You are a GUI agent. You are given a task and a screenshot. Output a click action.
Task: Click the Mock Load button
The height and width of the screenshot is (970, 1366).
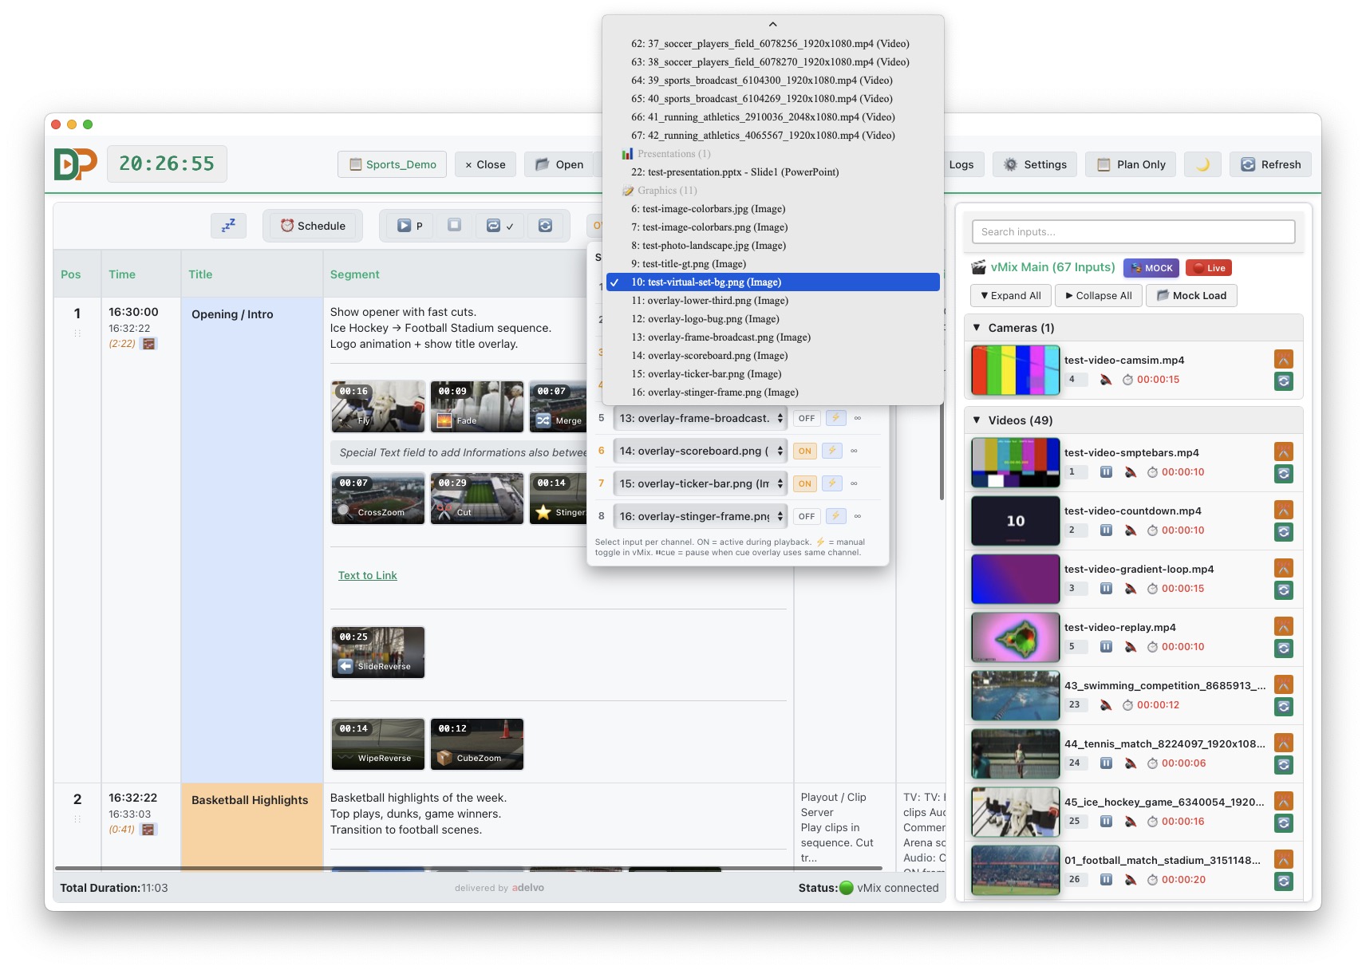pyautogui.click(x=1191, y=295)
